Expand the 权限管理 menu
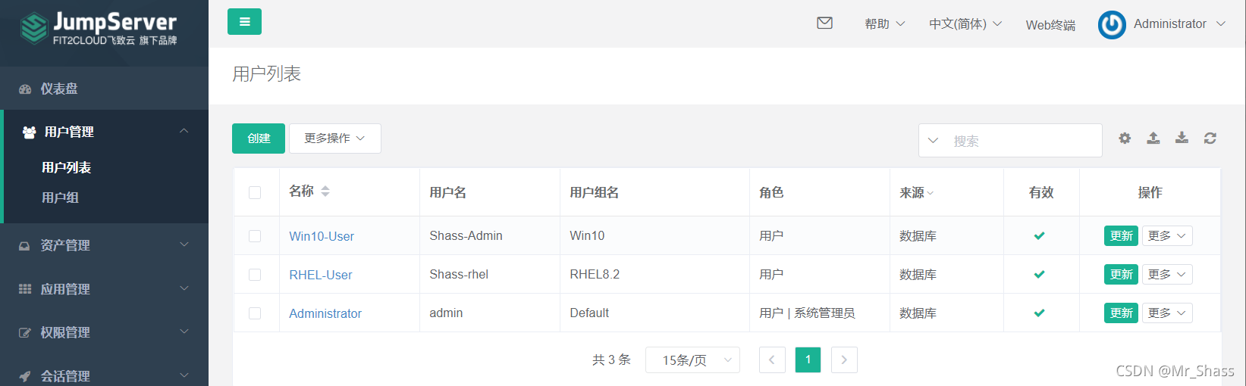1246x386 pixels. 184,332
